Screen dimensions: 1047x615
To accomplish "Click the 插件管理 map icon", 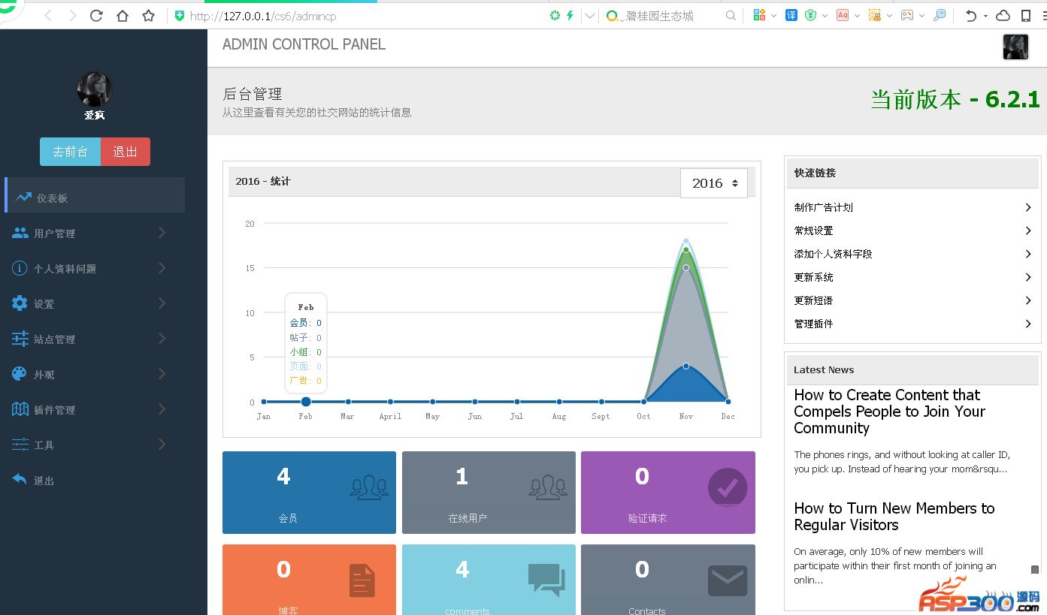I will (20, 409).
